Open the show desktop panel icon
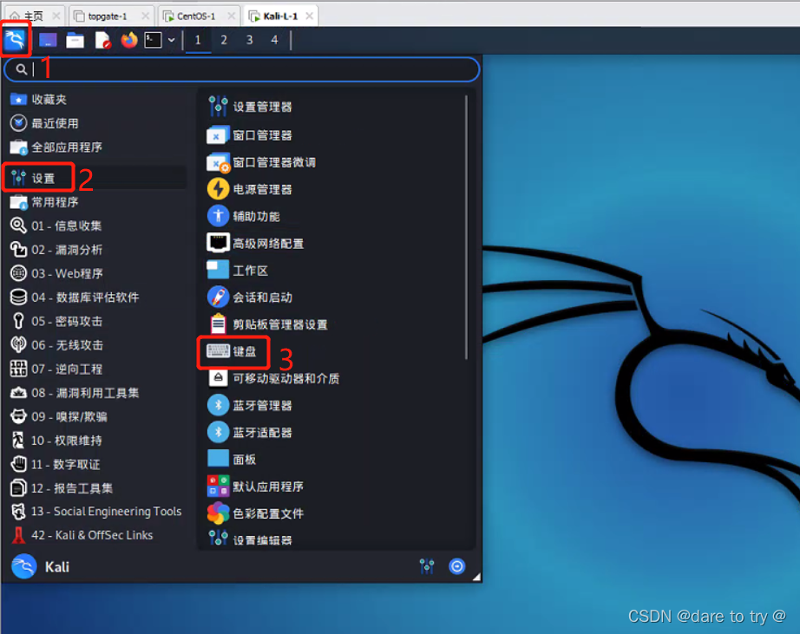Viewport: 800px width, 634px height. point(48,40)
